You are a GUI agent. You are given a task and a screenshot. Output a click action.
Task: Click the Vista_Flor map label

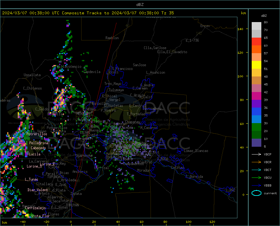[x=40, y=216]
